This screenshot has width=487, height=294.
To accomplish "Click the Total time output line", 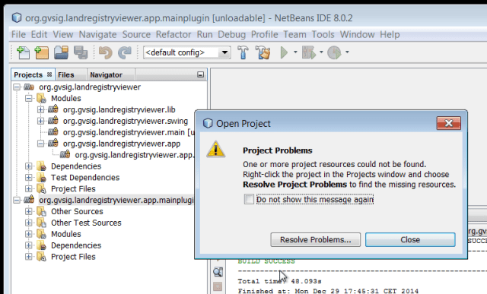I will point(279,281).
